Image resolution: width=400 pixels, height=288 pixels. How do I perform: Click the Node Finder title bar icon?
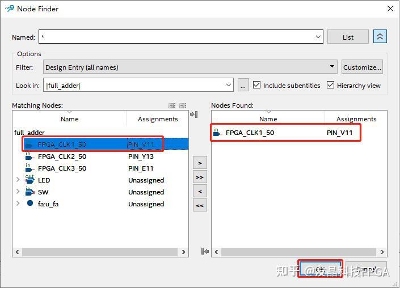pos(10,9)
